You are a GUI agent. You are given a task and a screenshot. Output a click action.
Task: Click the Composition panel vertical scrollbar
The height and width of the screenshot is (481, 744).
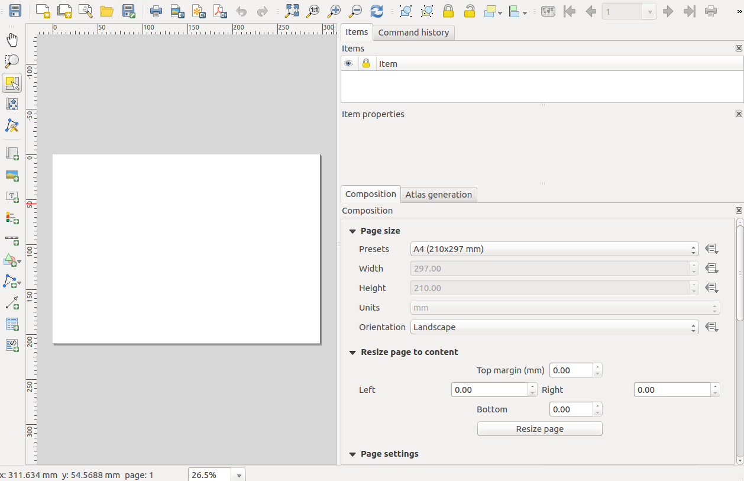coord(740,272)
